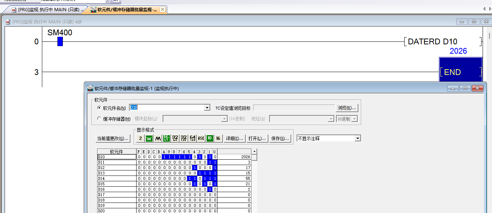Select 16-bit integer display format
Screen dimensions: 492x213
[x=167, y=138]
